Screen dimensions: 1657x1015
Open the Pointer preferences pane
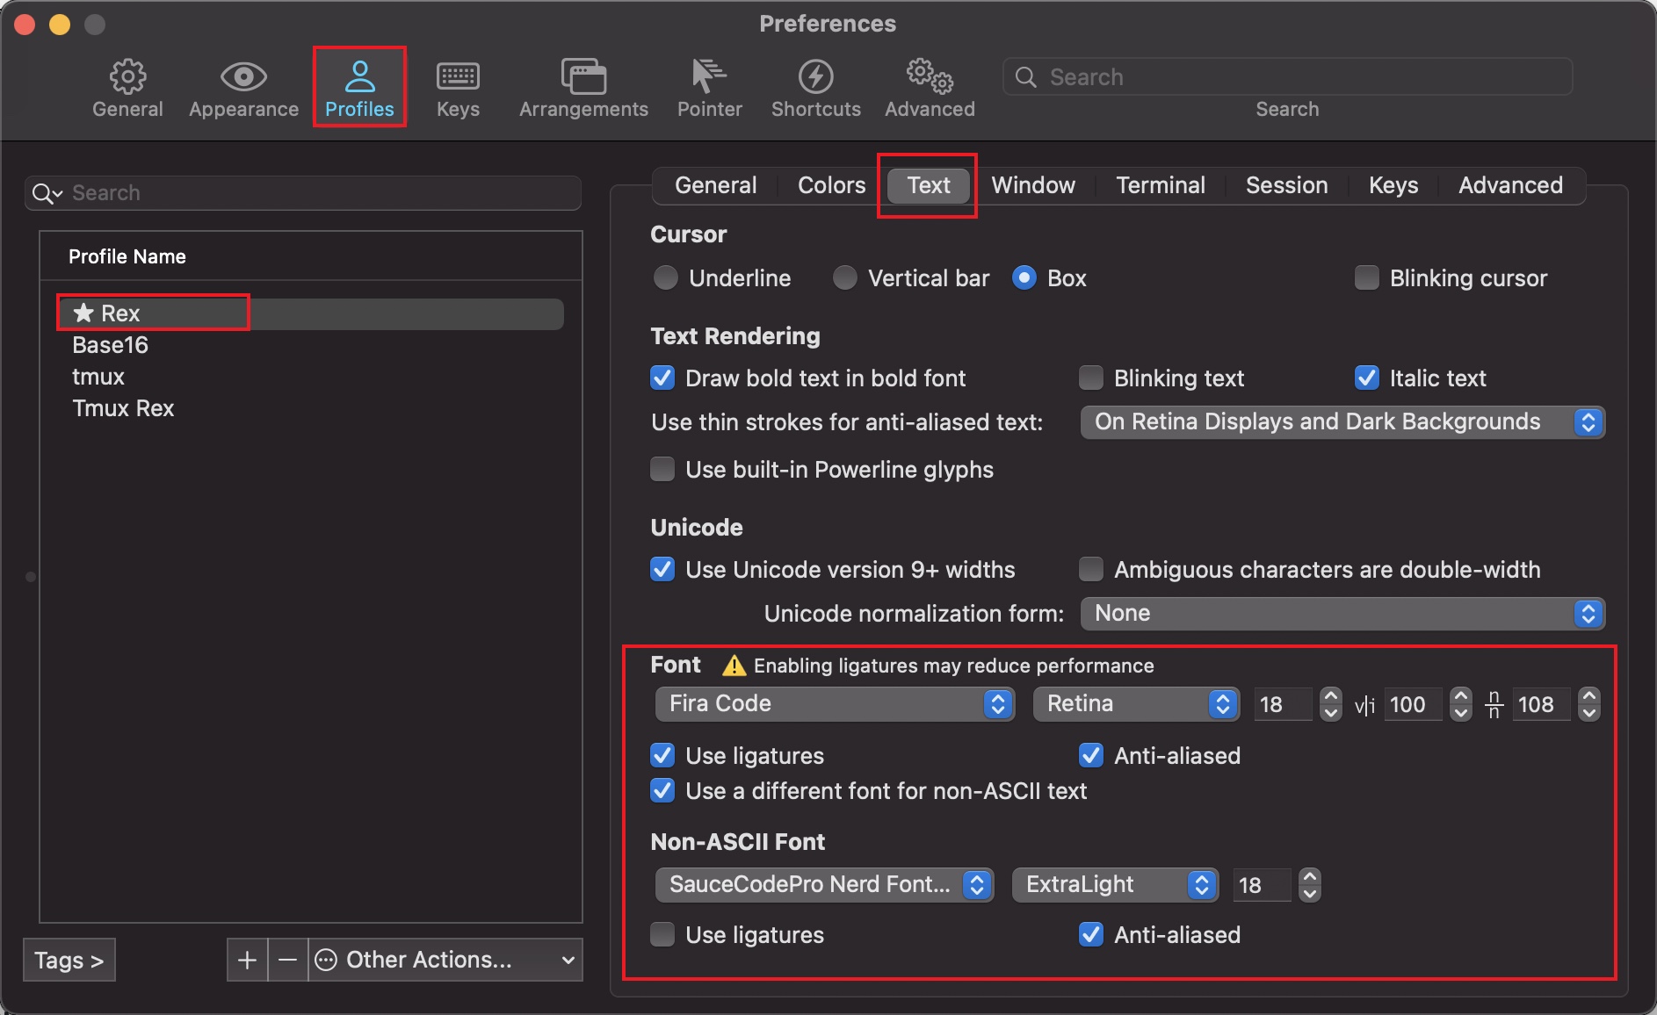point(709,88)
